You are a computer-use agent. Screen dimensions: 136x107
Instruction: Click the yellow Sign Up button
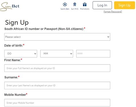pos(125,5)
